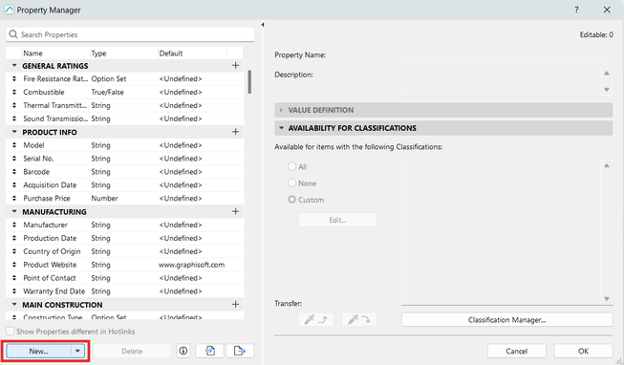Click the Export properties icon button
This screenshot has width=624, height=365.
click(x=240, y=351)
